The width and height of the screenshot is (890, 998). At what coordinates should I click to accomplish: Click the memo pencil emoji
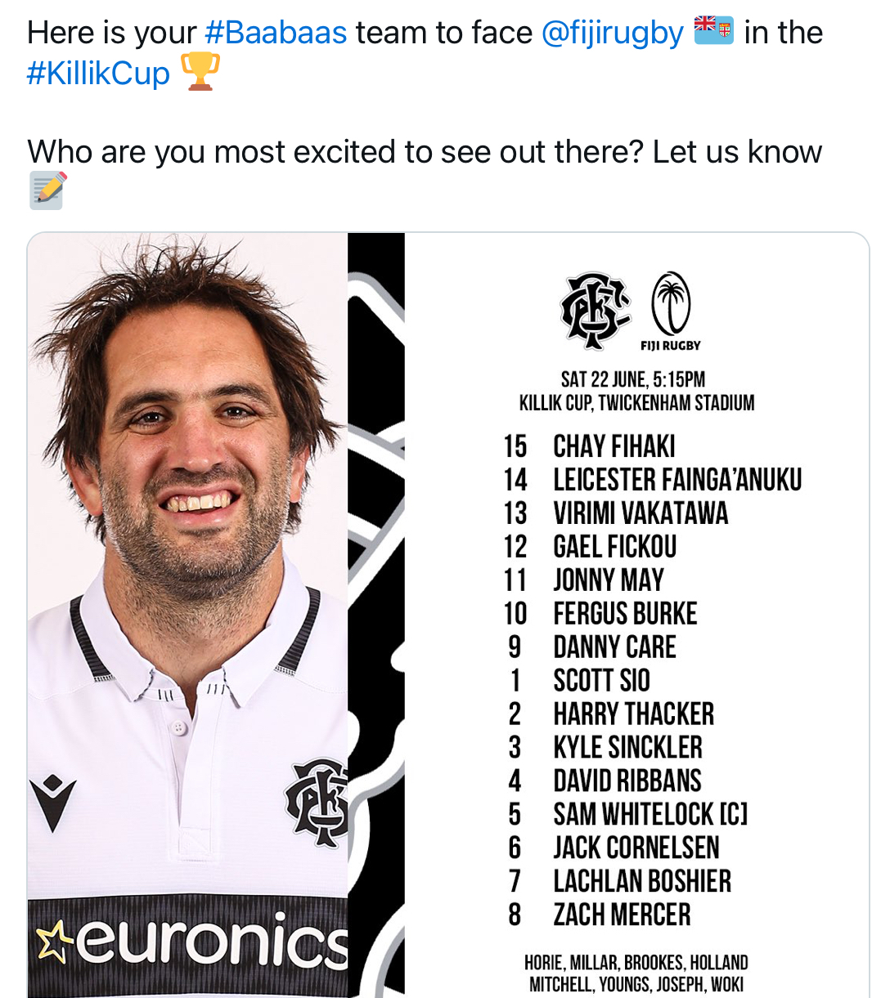(x=47, y=190)
